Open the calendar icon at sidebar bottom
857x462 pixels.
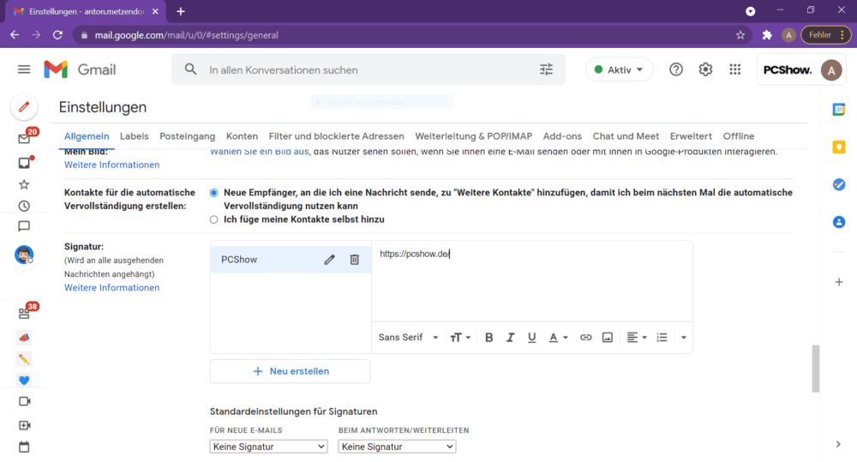tap(24, 447)
